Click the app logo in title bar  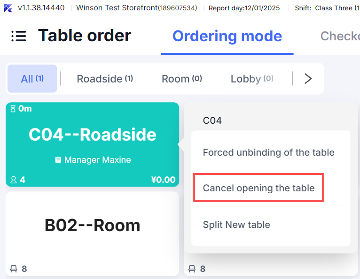[x=8, y=8]
